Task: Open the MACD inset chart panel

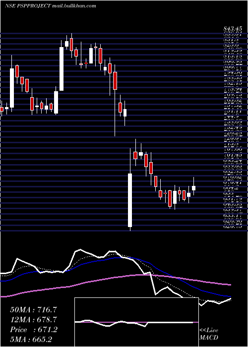Action: point(136,322)
